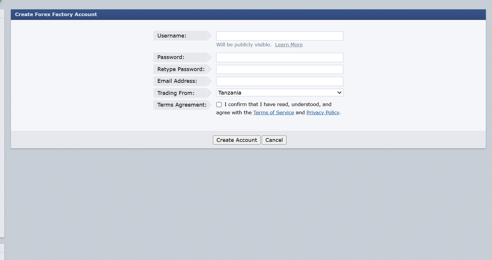Viewport: 492px width, 260px height.
Task: Open the Privacy Policy link
Action: (323, 113)
